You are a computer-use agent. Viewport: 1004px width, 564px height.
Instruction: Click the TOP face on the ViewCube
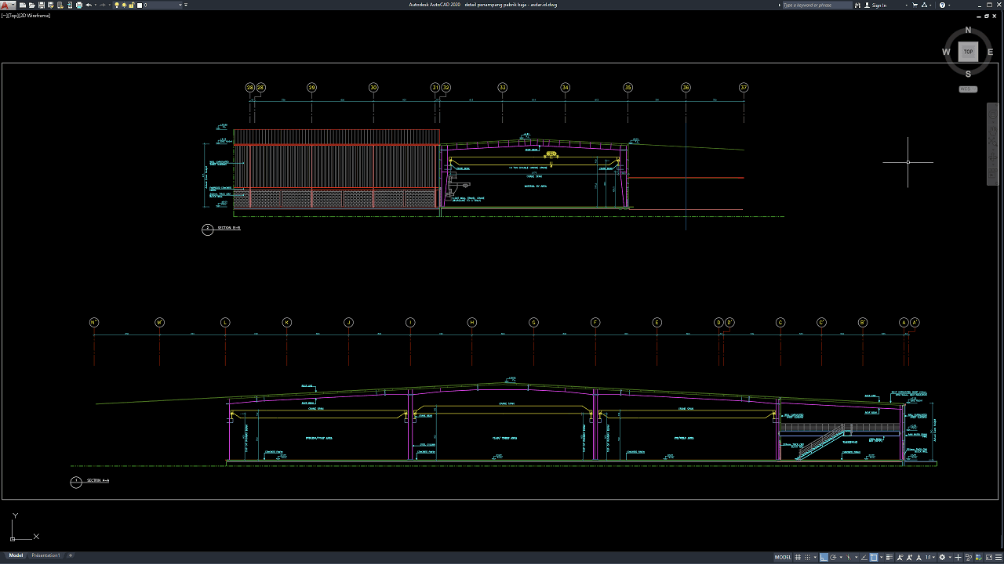pos(968,52)
